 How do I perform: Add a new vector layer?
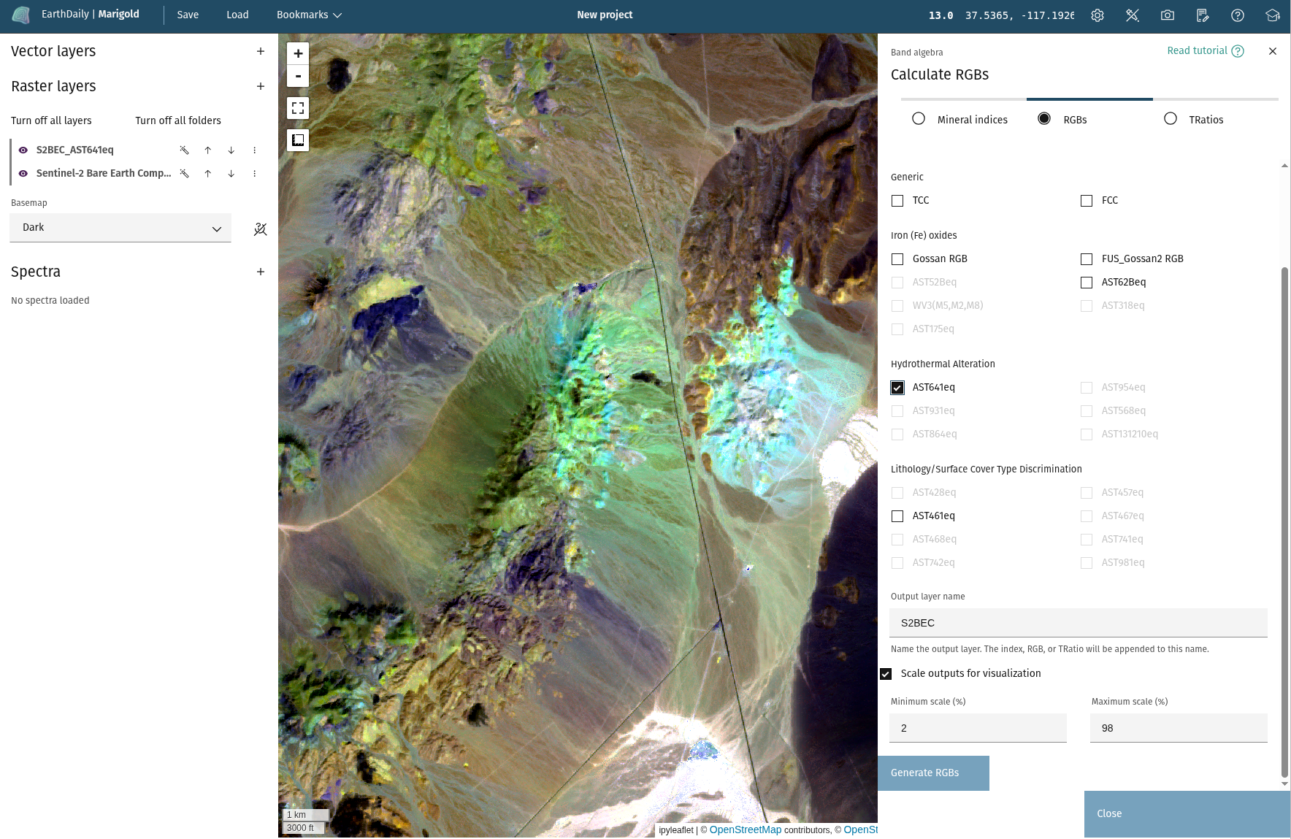(261, 51)
